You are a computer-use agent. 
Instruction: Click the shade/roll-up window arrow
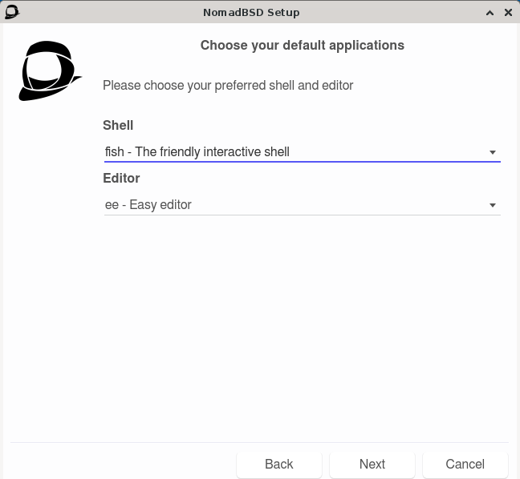tap(490, 13)
